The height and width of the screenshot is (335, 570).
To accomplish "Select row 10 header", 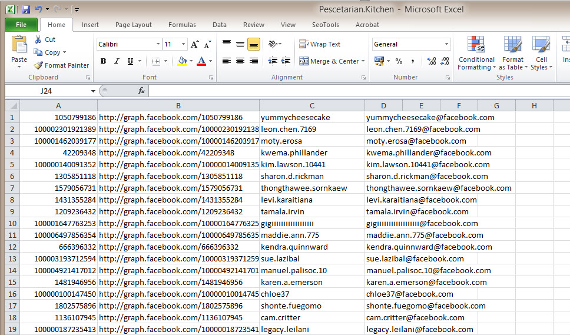I will 12,224.
